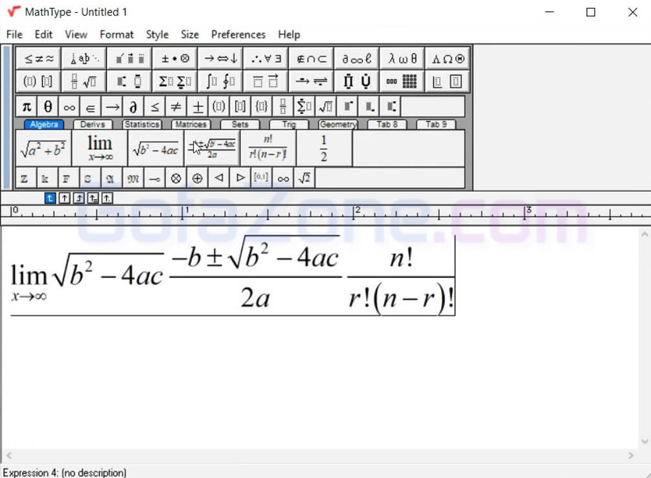651x478 pixels.
Task: Insert the circled plus symbol
Action: 197,178
